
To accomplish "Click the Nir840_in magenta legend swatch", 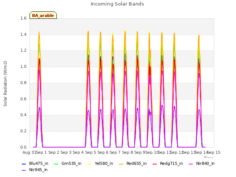I will click(191, 164).
